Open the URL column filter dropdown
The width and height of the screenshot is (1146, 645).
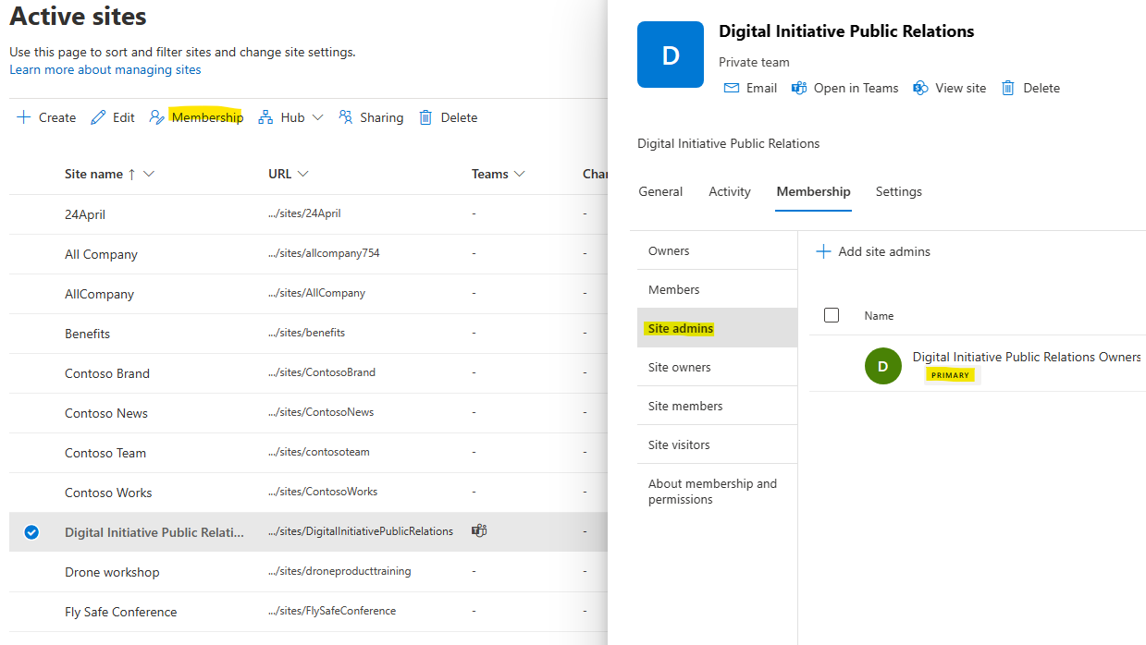(303, 174)
